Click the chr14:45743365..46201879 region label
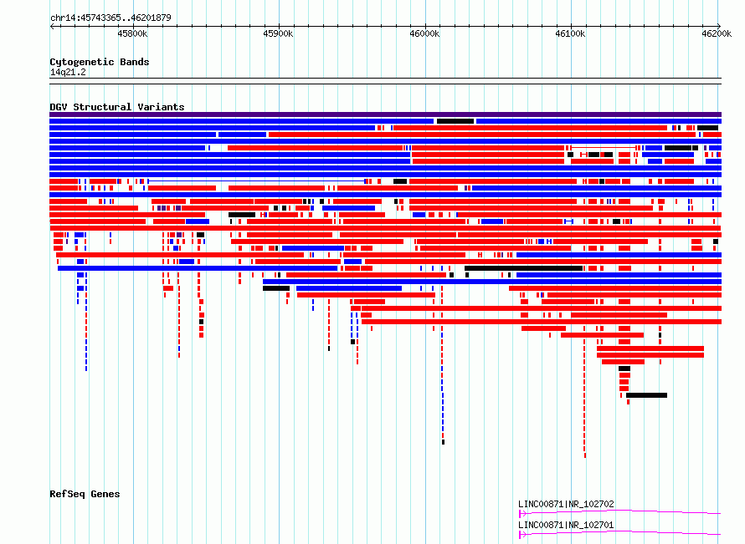 point(110,18)
